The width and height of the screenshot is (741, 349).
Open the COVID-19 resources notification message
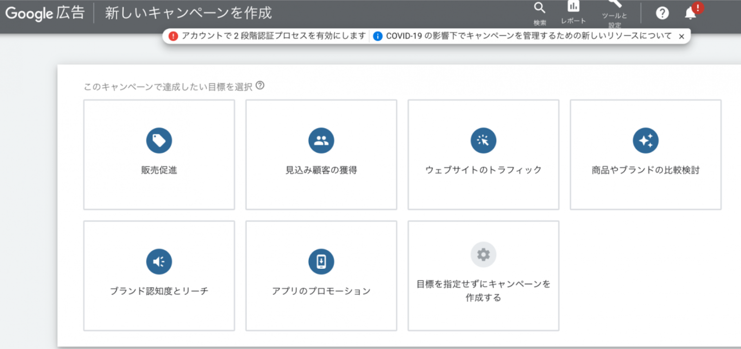point(529,36)
